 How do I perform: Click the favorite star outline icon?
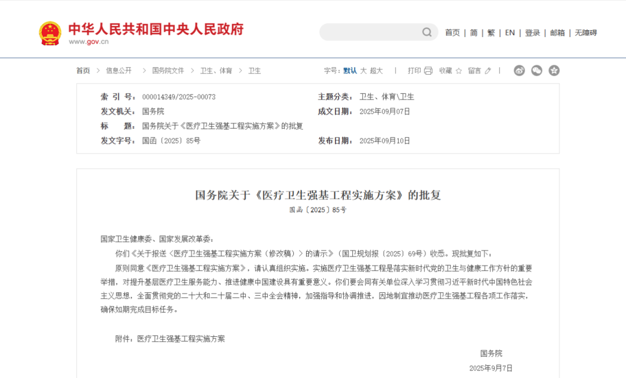point(458,71)
